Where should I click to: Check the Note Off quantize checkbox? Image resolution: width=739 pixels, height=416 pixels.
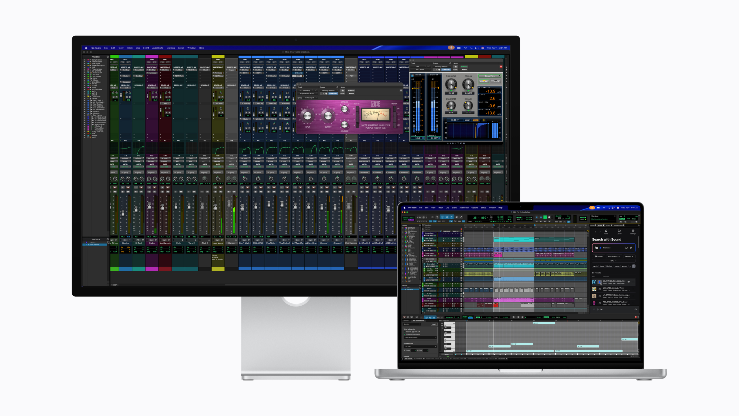(x=413, y=332)
